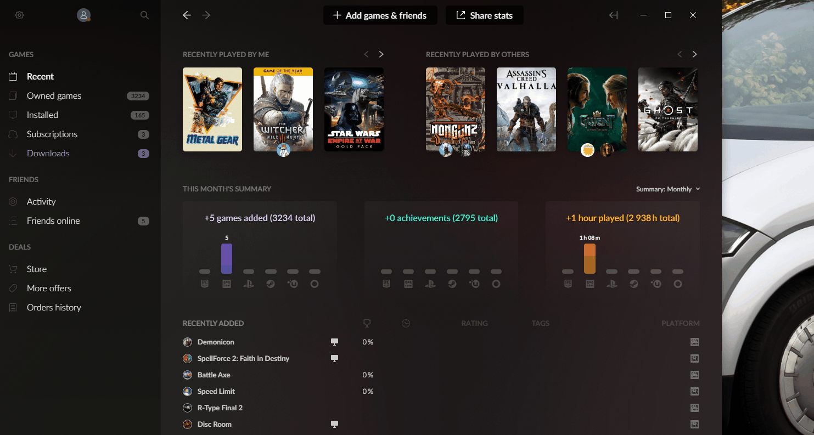
Task: Open the Summary: Monthly dropdown
Action: click(668, 189)
